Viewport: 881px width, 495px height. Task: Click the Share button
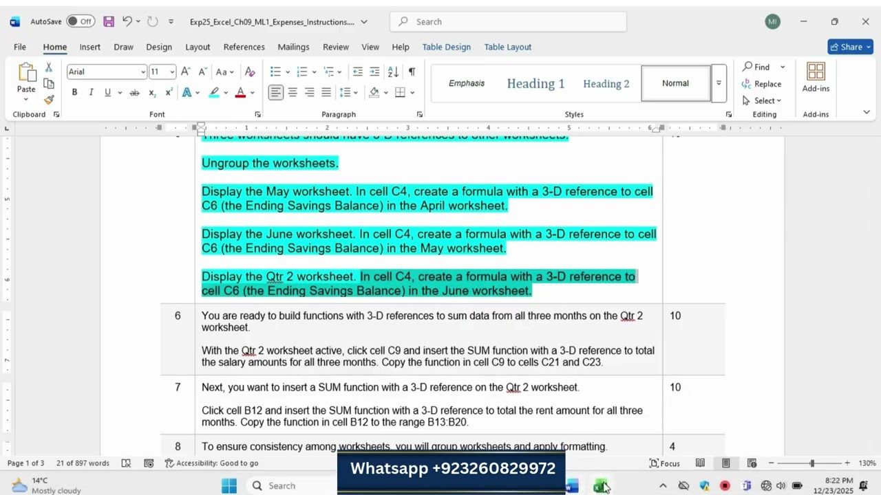(x=851, y=47)
